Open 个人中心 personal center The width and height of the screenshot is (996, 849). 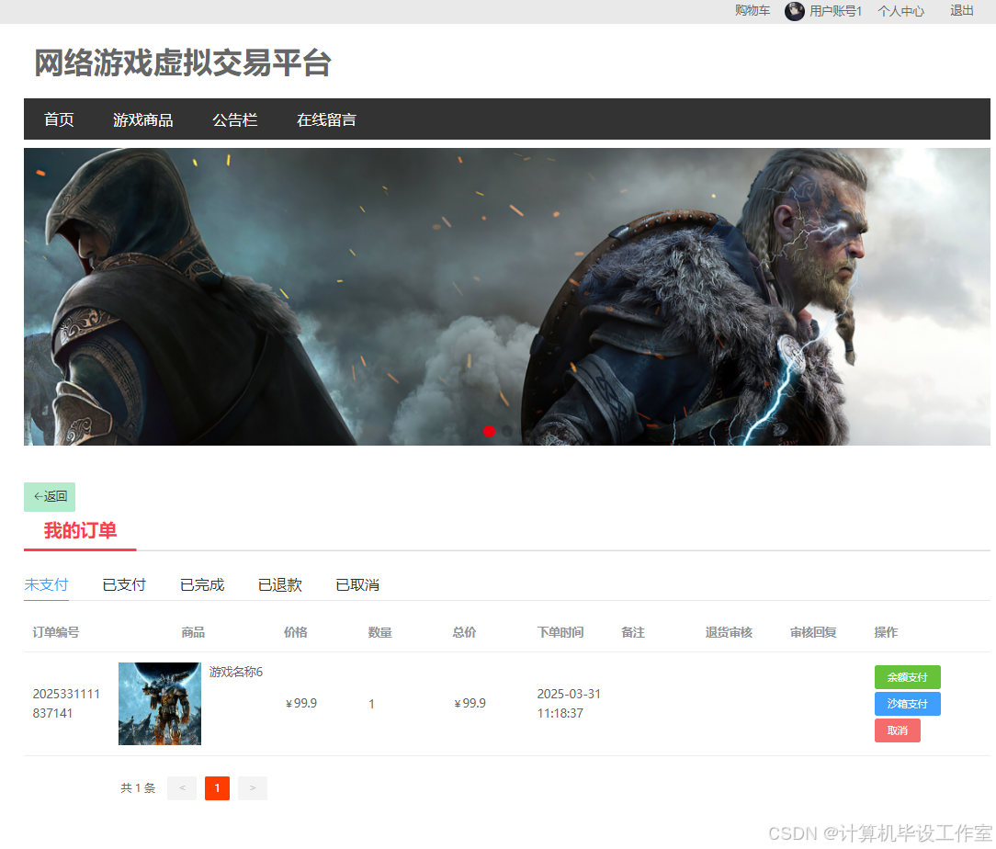(900, 11)
